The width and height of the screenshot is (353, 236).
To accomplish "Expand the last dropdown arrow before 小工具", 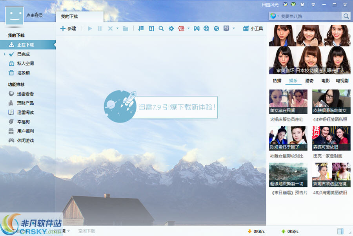I will click(x=234, y=28).
